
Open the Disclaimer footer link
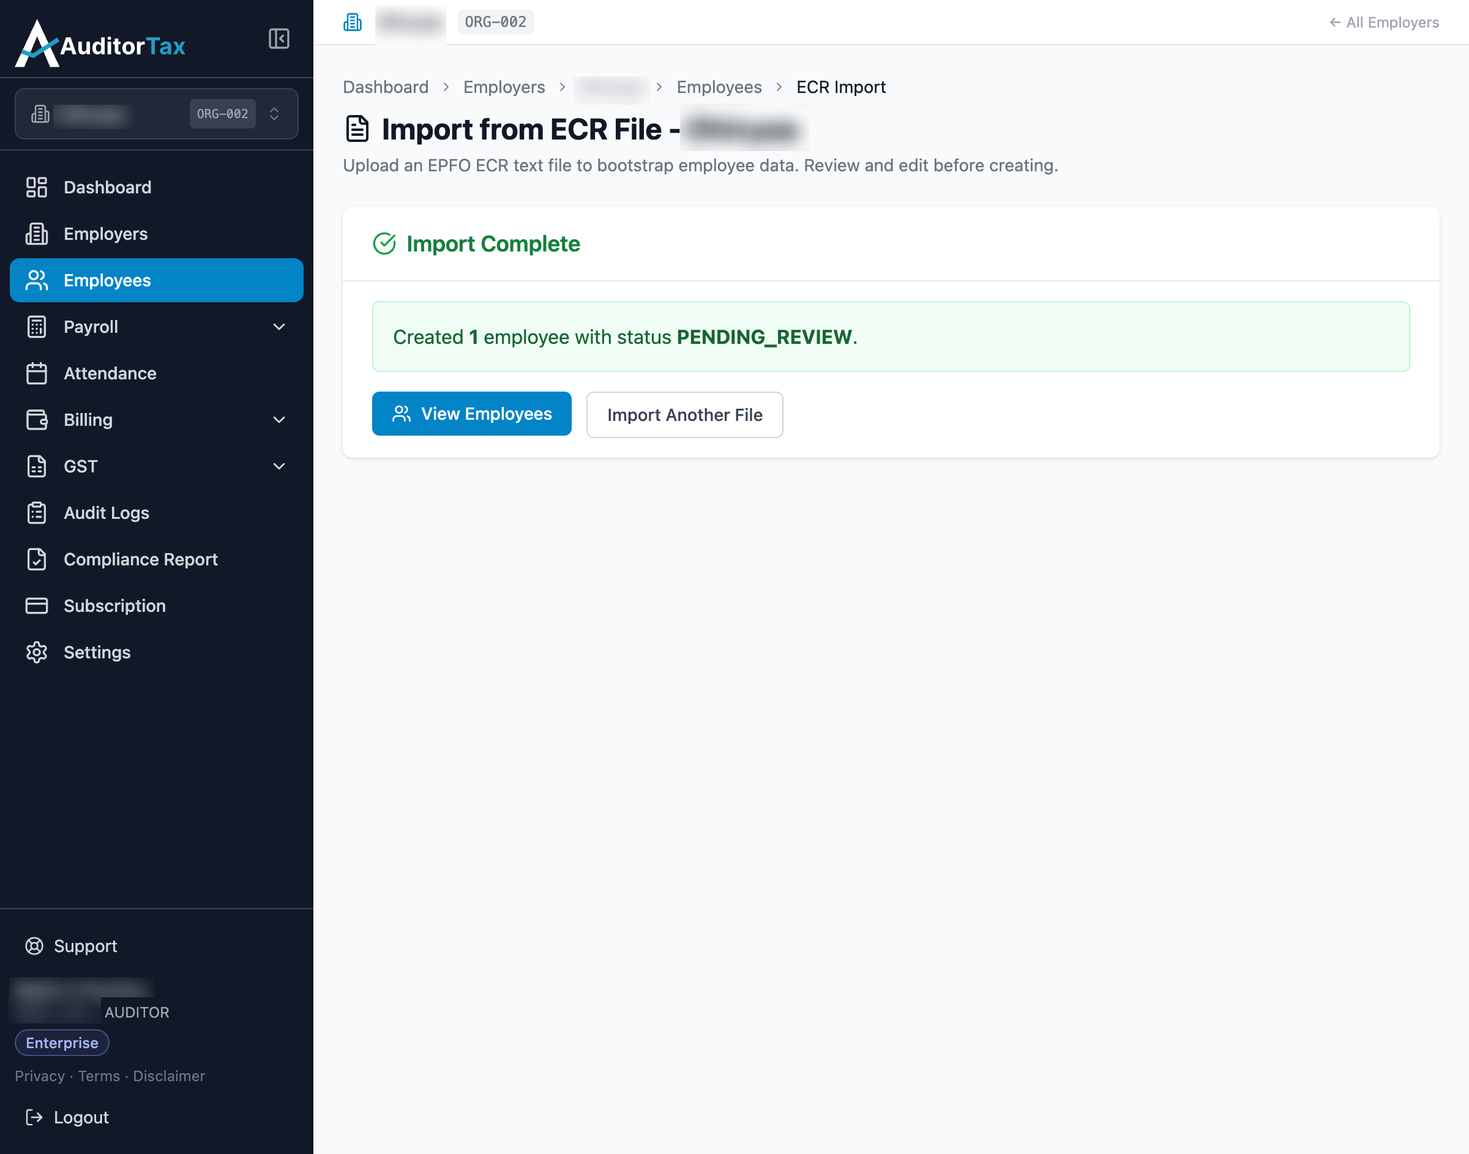(x=169, y=1076)
